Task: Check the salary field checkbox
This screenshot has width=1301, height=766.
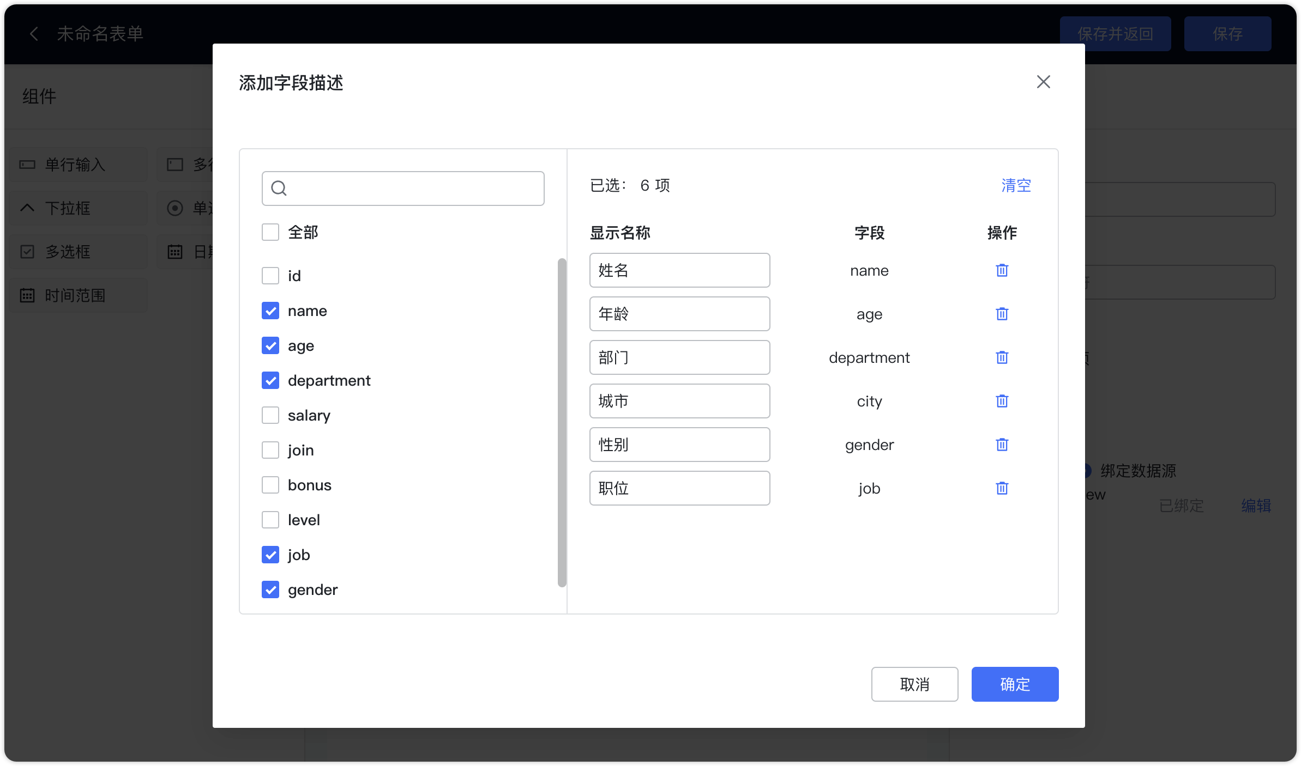Action: [x=270, y=415]
